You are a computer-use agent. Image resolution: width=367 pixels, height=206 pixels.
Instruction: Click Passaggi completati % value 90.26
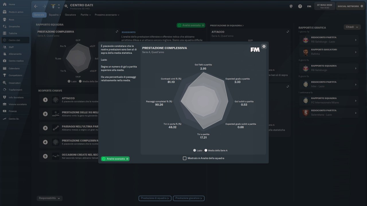[159, 105]
